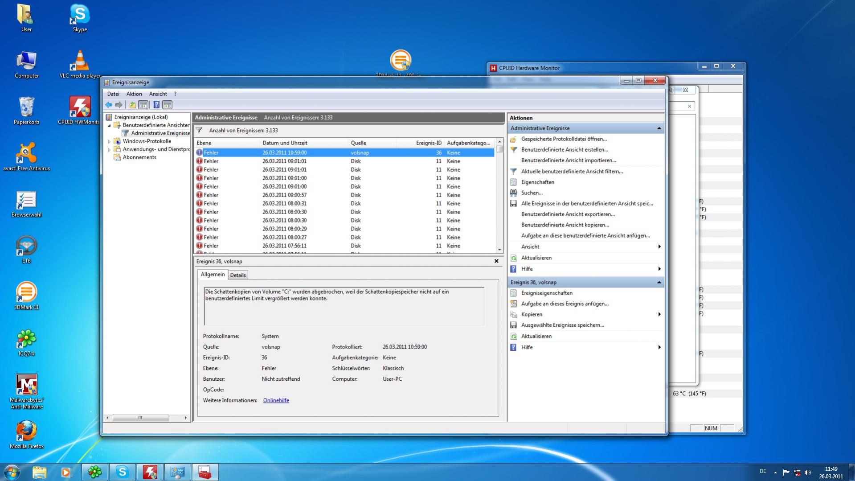The image size is (855, 481).
Task: Click the Windows Start button
Action: point(12,472)
